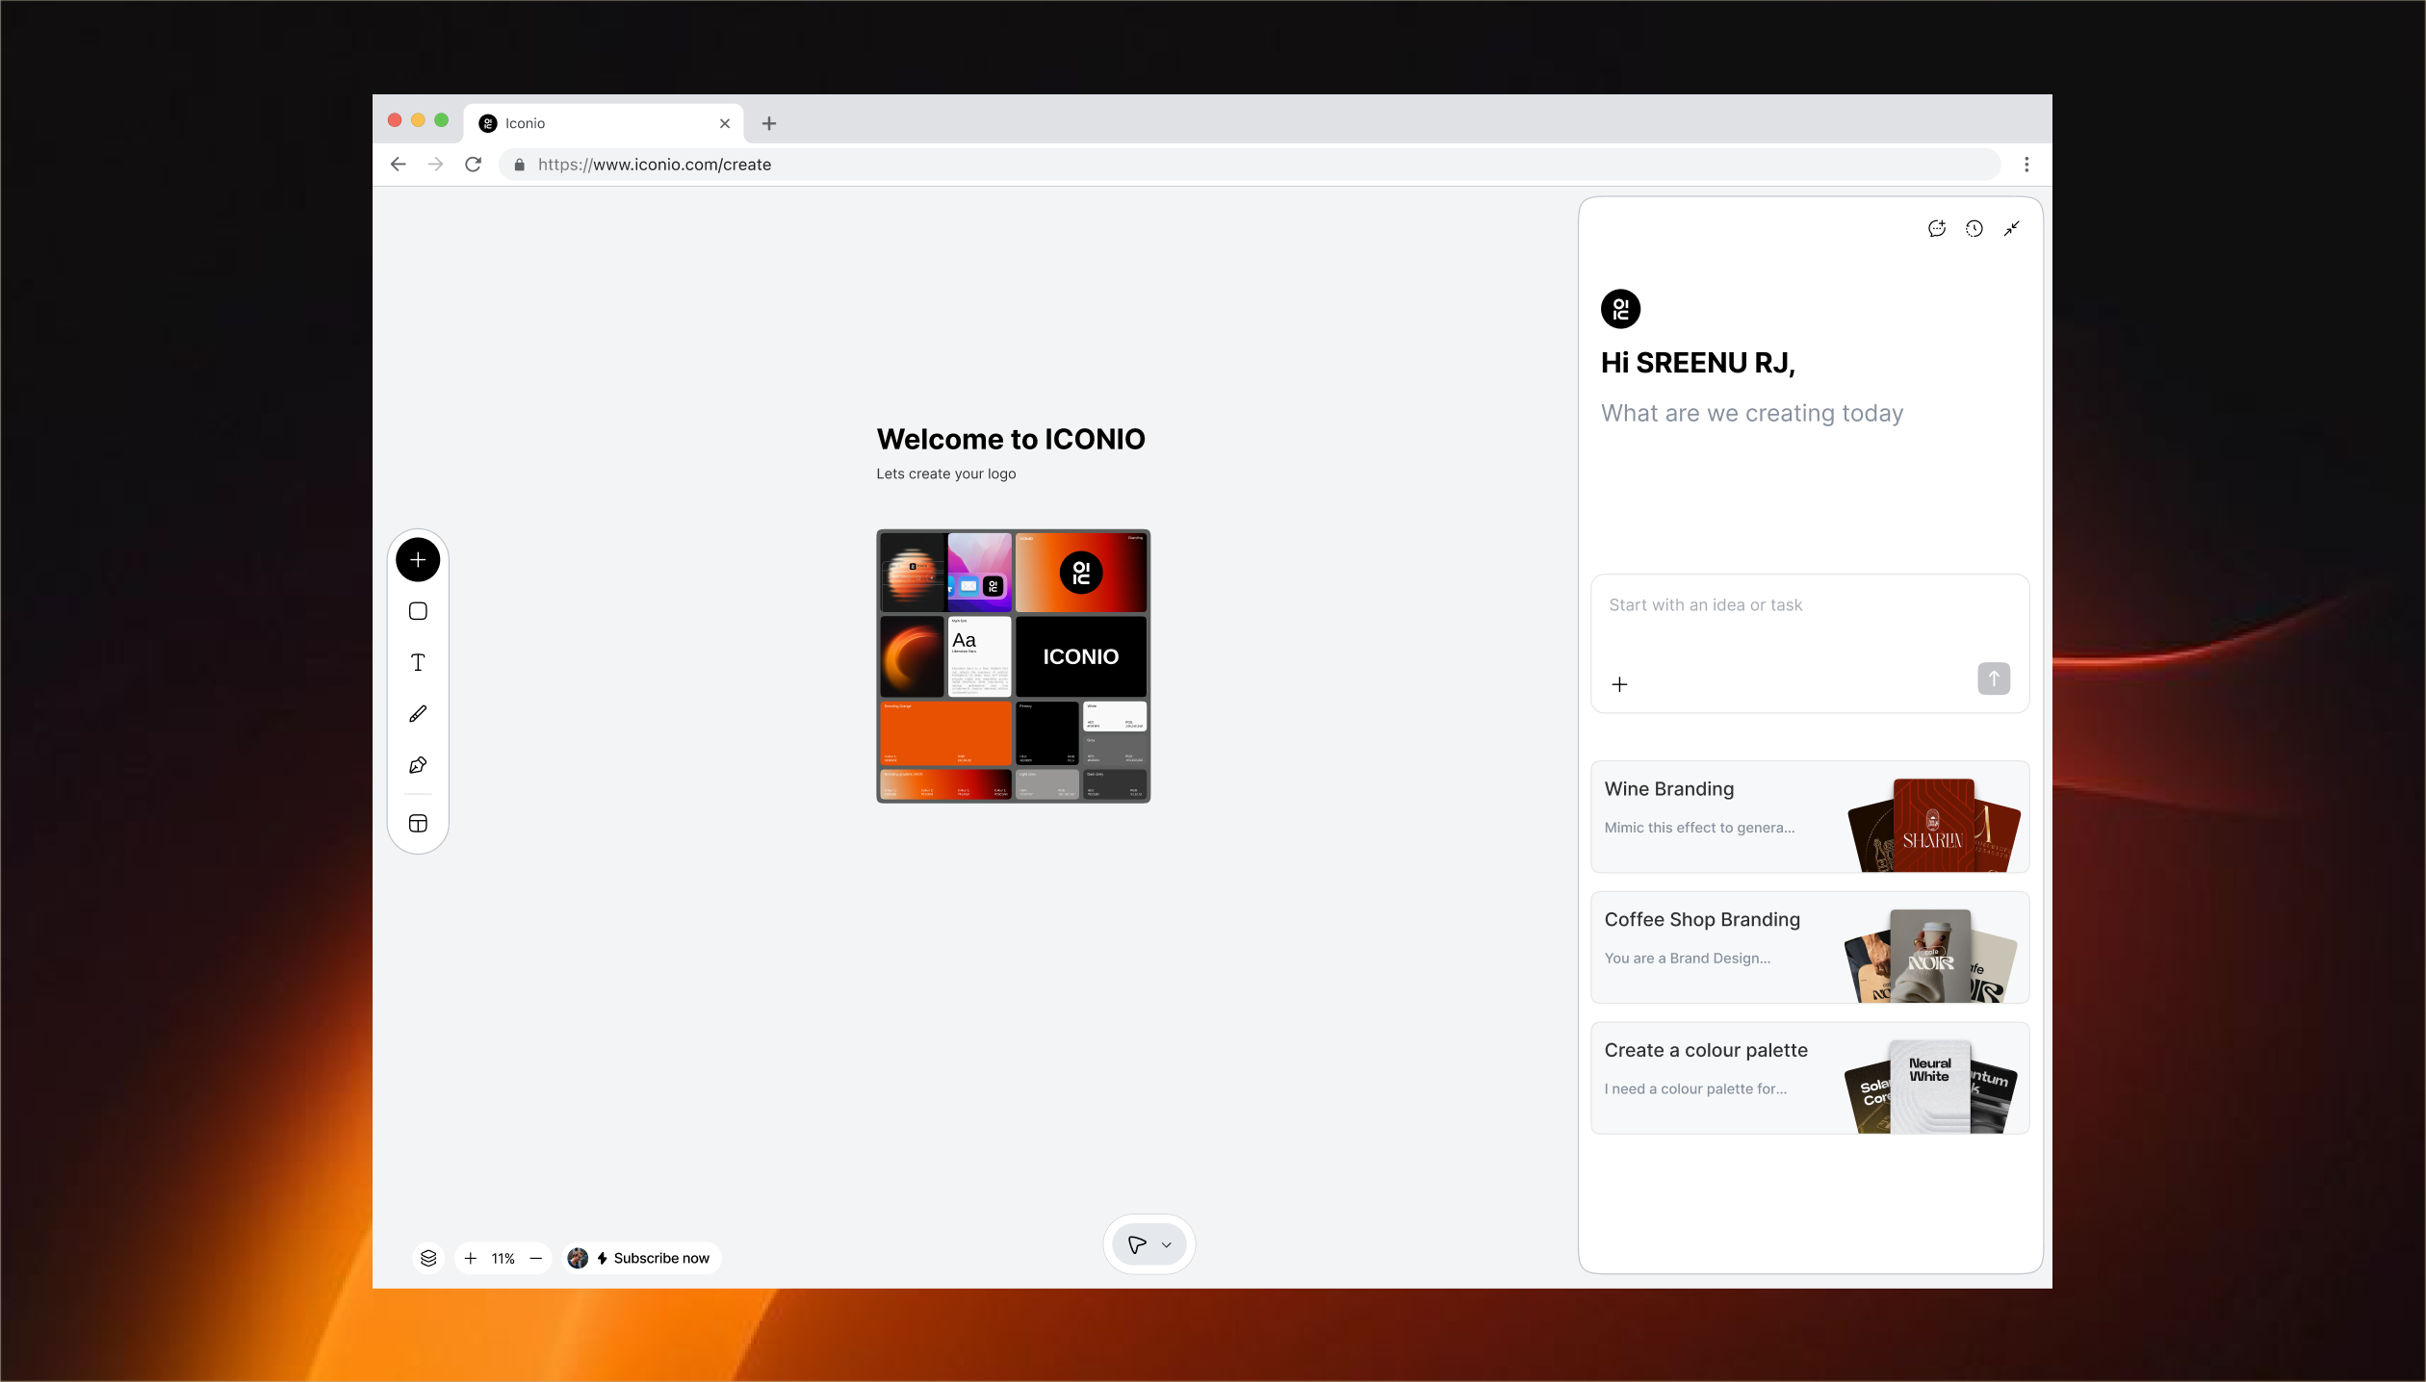Click the user avatar near Subscribe now

(578, 1258)
